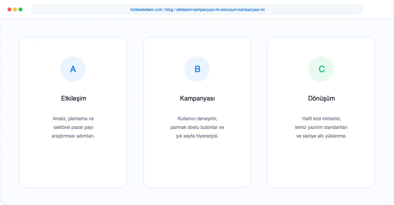The width and height of the screenshot is (394, 205).
Task: Click the description starting 'Kullanıcı deneyimi'
Action: point(197,127)
